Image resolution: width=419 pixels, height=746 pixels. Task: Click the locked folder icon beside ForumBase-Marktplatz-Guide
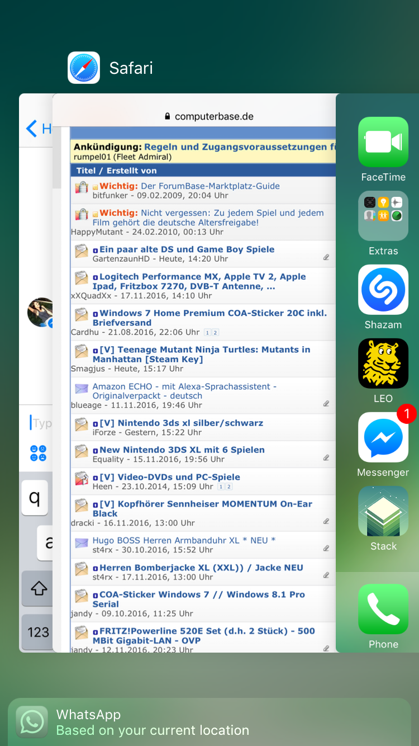coord(82,187)
